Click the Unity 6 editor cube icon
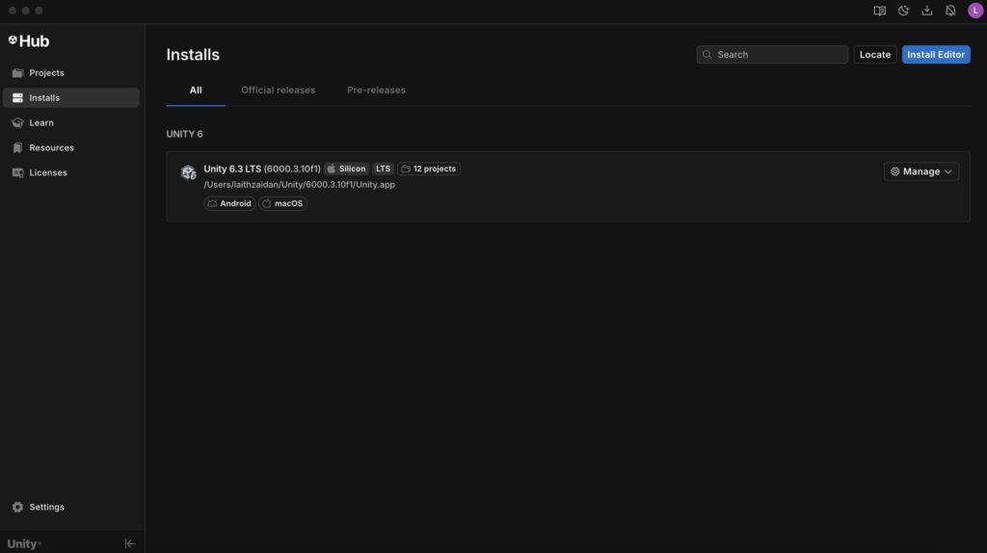 click(x=188, y=172)
